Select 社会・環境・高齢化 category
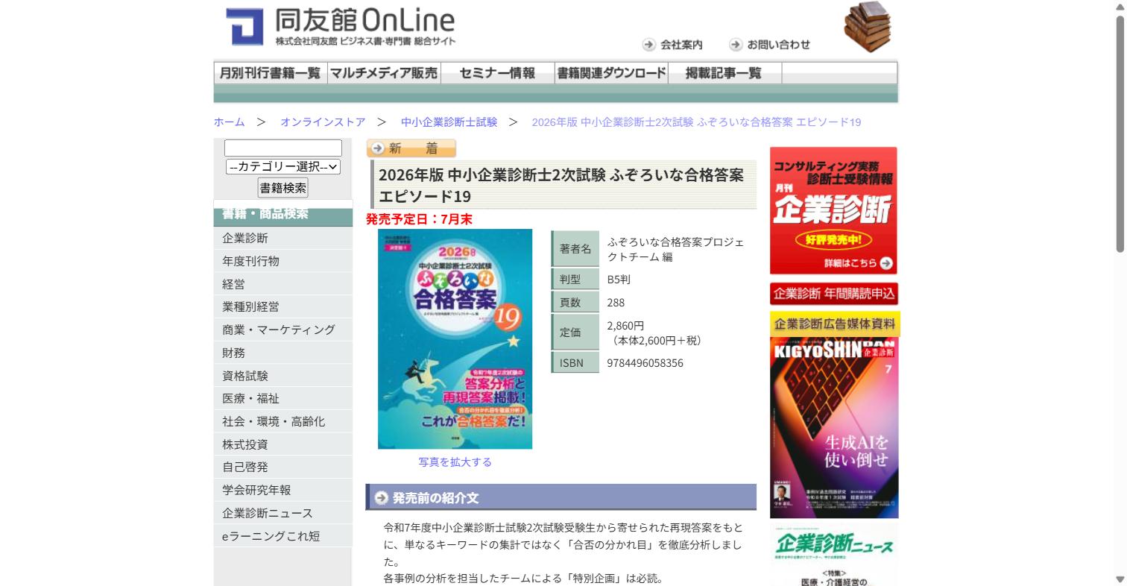 click(x=283, y=421)
